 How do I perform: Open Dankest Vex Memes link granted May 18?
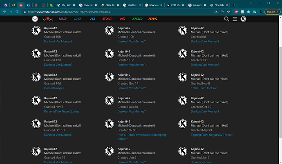tap(58, 162)
